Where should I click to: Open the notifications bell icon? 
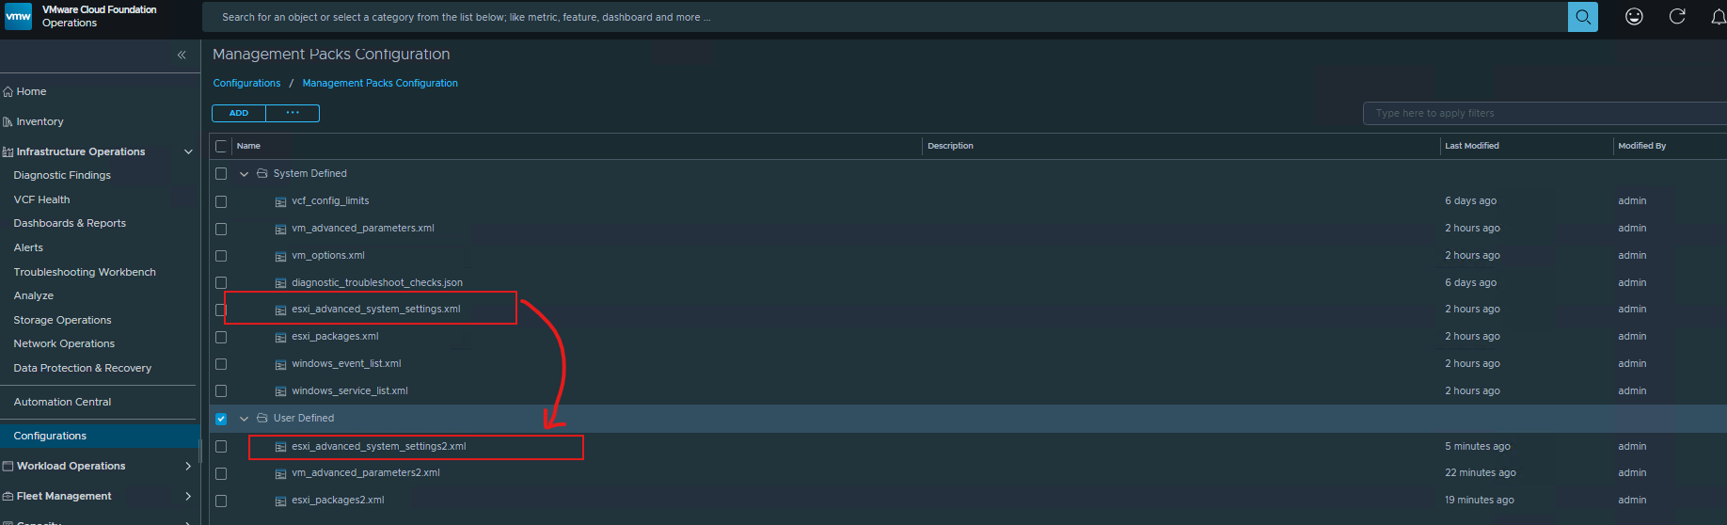pyautogui.click(x=1718, y=17)
